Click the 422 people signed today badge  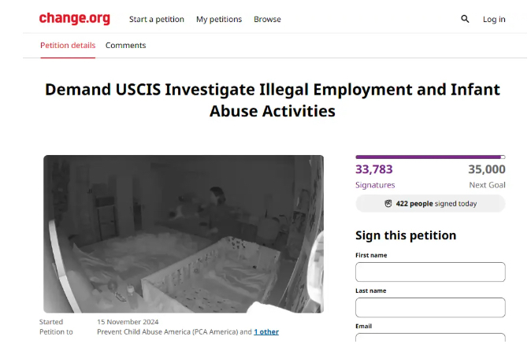click(430, 204)
